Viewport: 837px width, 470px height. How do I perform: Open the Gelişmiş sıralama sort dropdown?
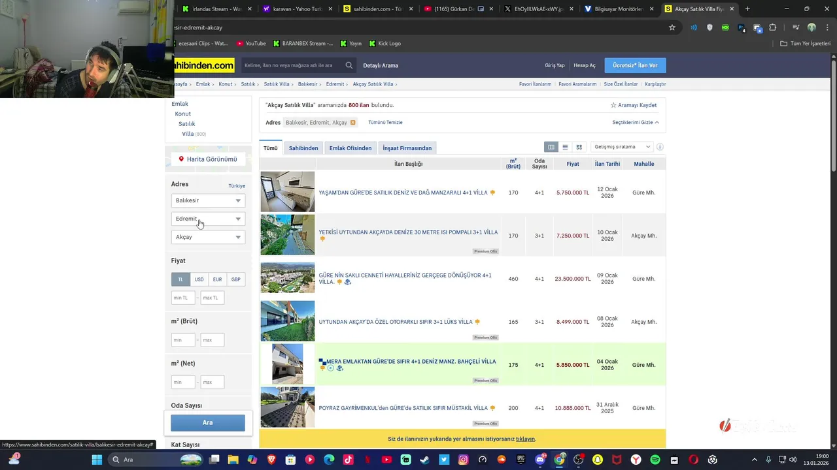622,147
